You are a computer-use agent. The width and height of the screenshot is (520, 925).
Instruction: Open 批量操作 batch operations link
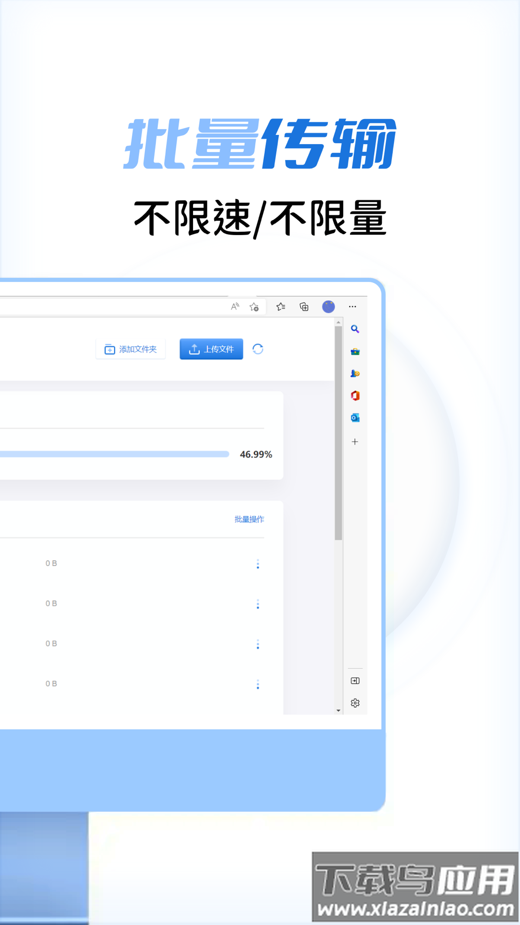(249, 519)
